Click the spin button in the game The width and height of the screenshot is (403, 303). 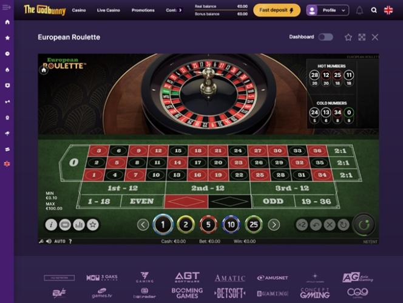(x=364, y=225)
